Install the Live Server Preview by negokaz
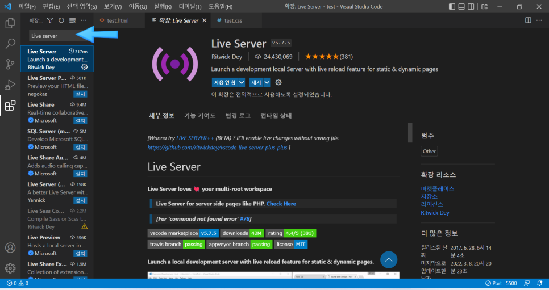 coord(80,94)
